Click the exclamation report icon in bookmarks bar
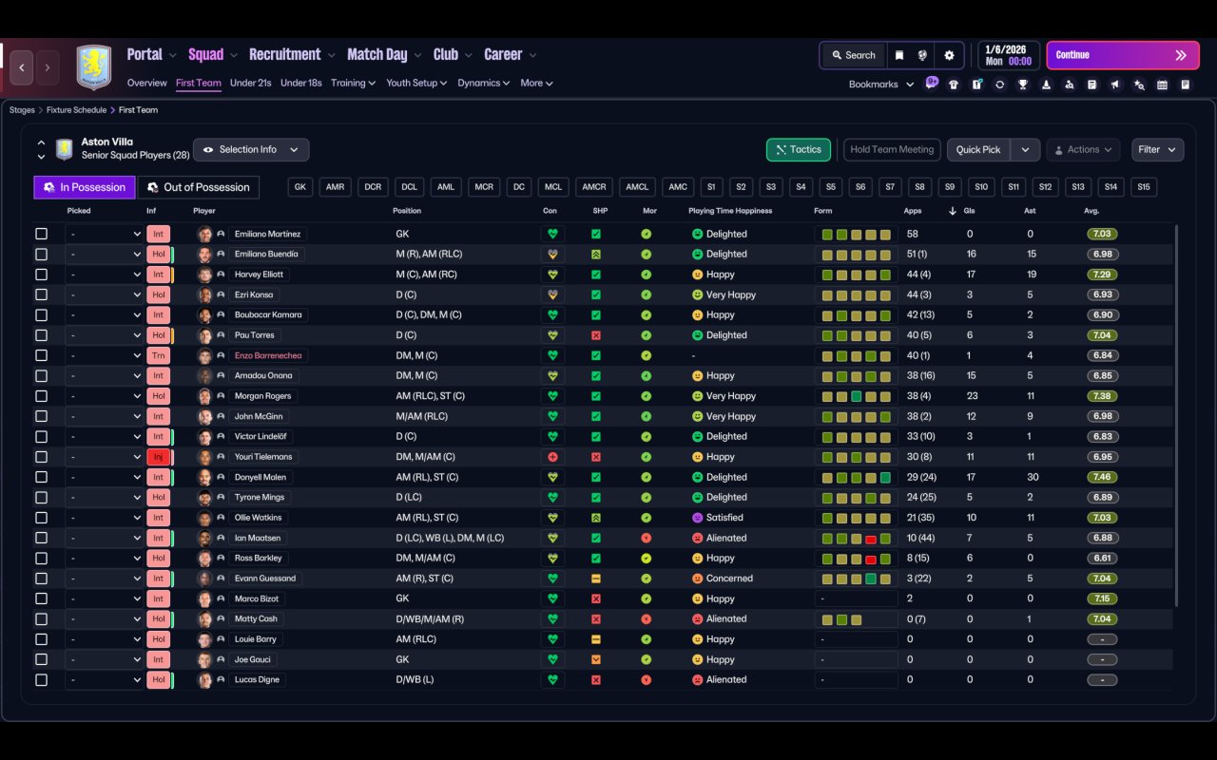Image resolution: width=1217 pixels, height=760 pixels. point(976,85)
